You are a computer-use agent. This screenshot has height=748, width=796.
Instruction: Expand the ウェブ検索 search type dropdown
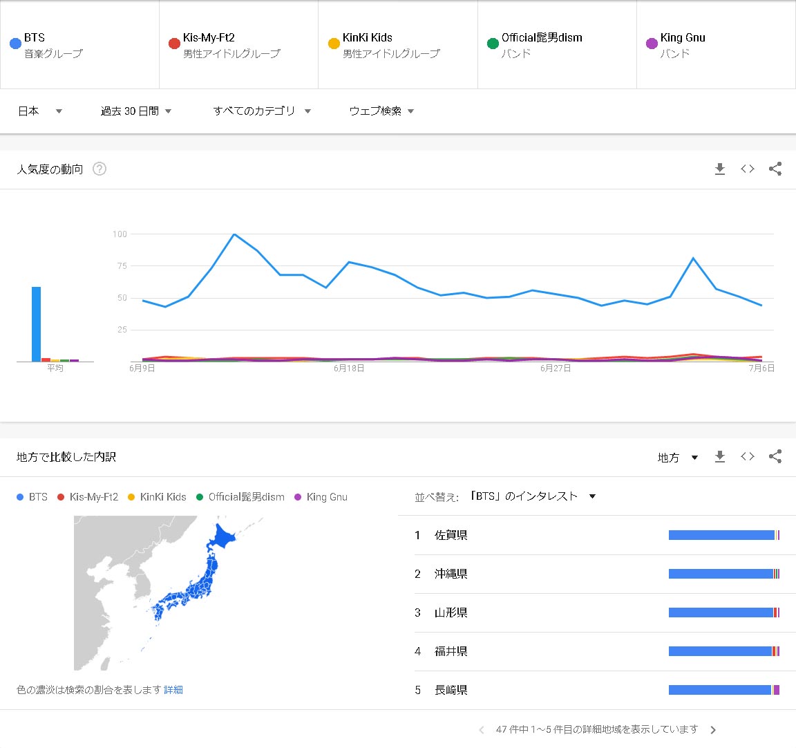point(381,111)
